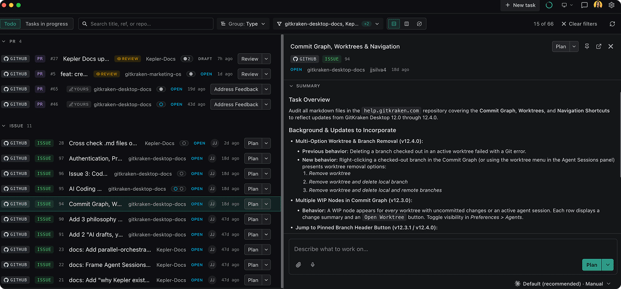The image size is (621, 289).
Task: Click Review for Kepler Docs PR #27
Action: pos(250,59)
